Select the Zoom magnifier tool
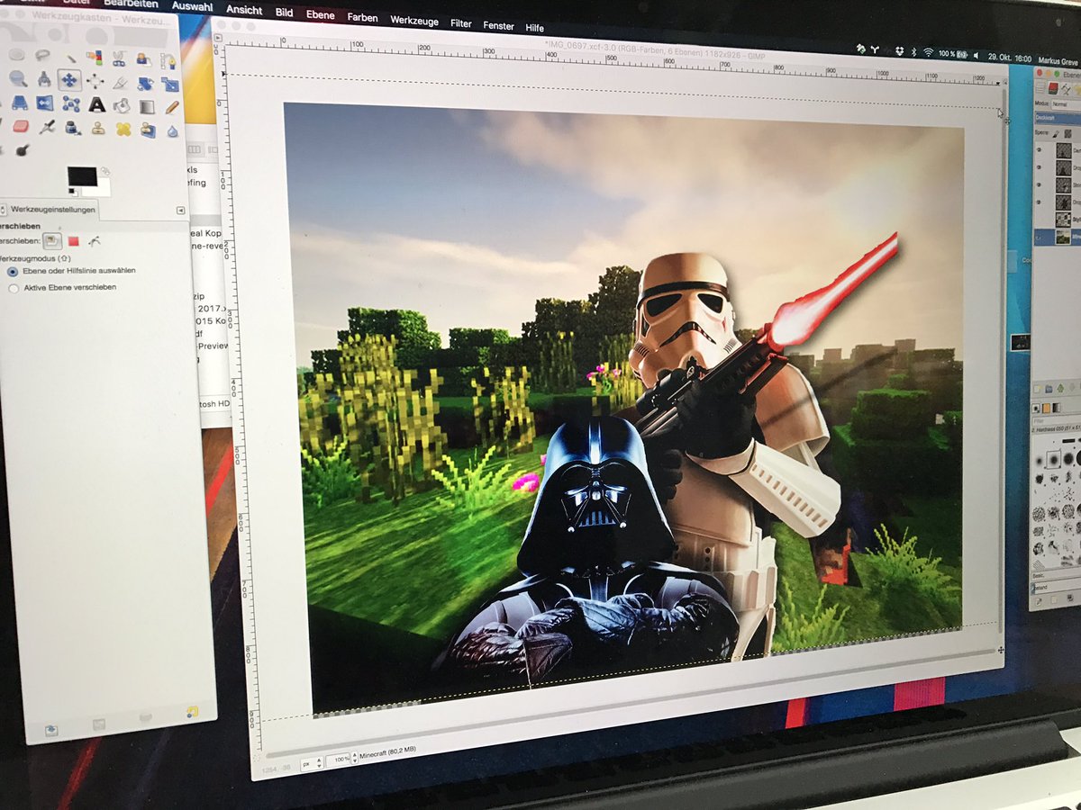Image resolution: width=1081 pixels, height=810 pixels. 17,79
